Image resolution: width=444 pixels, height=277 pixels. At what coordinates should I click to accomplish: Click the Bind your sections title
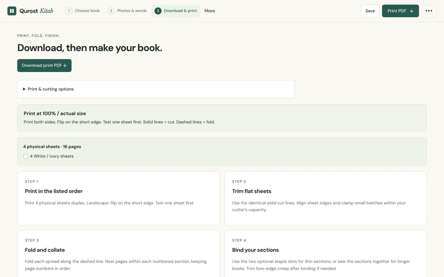256,250
